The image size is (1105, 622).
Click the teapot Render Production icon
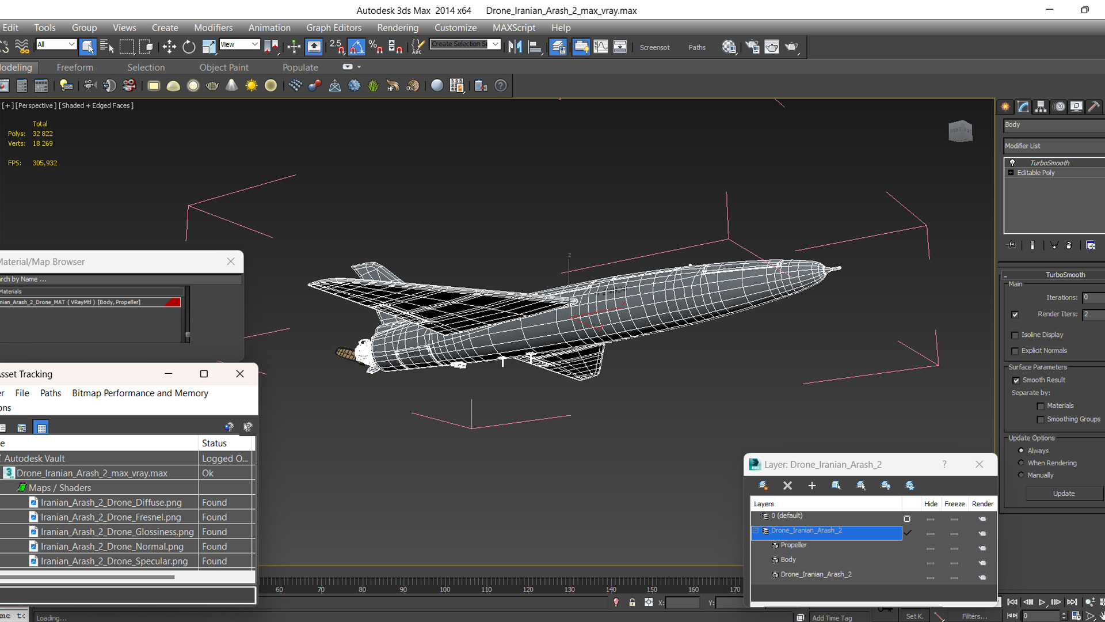(x=791, y=47)
